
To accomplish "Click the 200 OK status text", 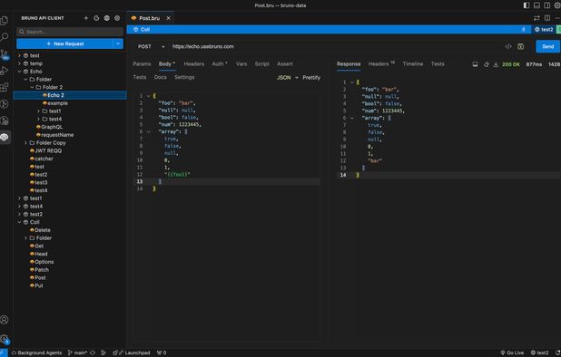I will tap(510, 64).
